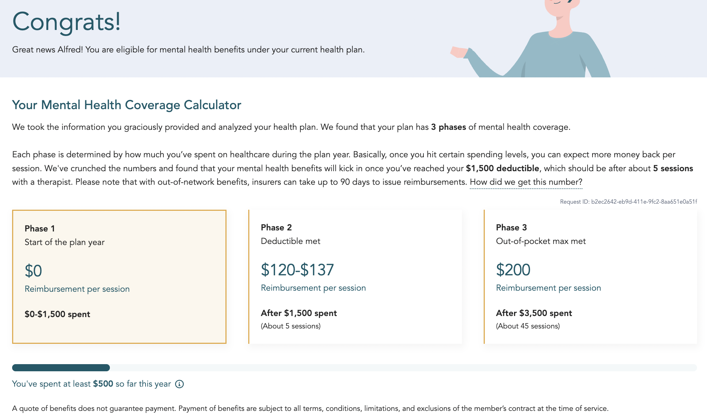The width and height of the screenshot is (707, 418).
Task: Click the "Great news Alfred!" eligibility message
Action: click(x=188, y=50)
